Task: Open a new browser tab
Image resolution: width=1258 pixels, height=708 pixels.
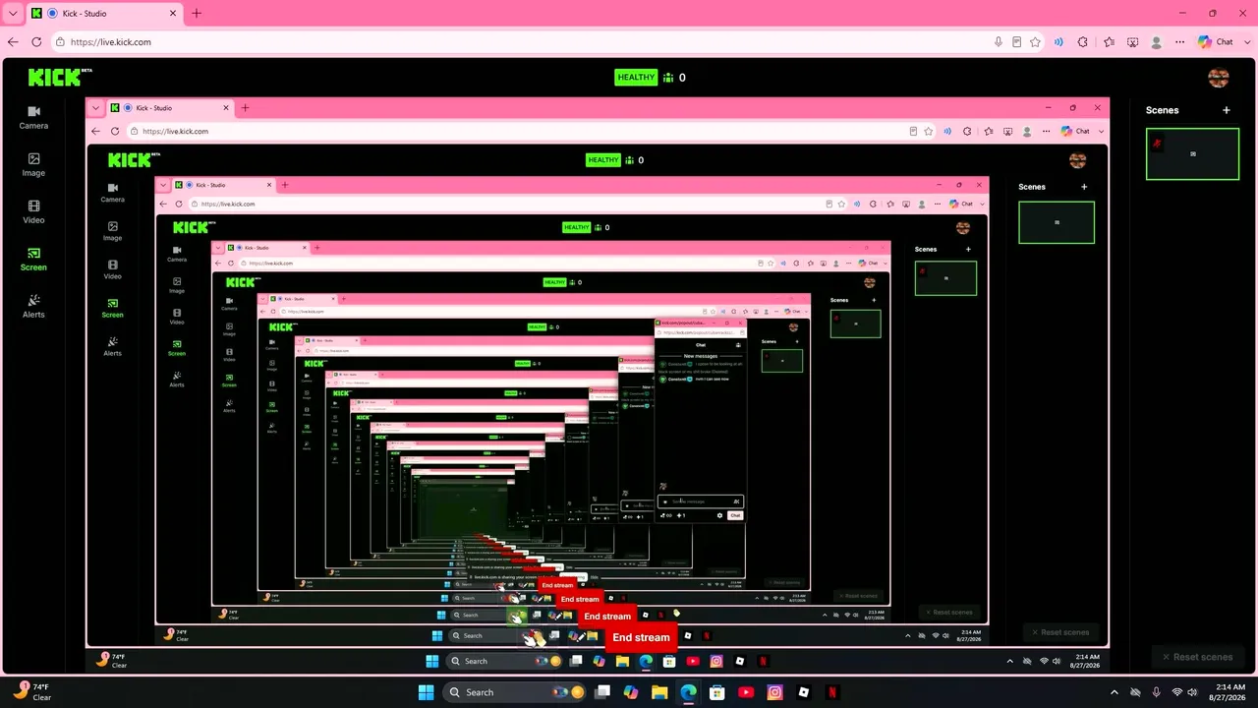Action: (x=197, y=14)
